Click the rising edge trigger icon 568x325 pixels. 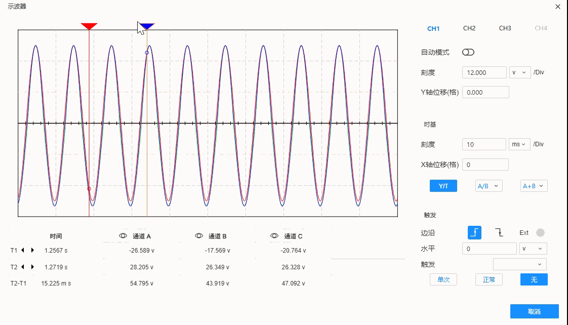click(x=474, y=233)
